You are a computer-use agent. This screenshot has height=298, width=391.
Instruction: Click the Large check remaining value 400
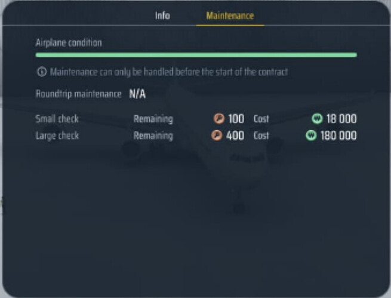[235, 136]
